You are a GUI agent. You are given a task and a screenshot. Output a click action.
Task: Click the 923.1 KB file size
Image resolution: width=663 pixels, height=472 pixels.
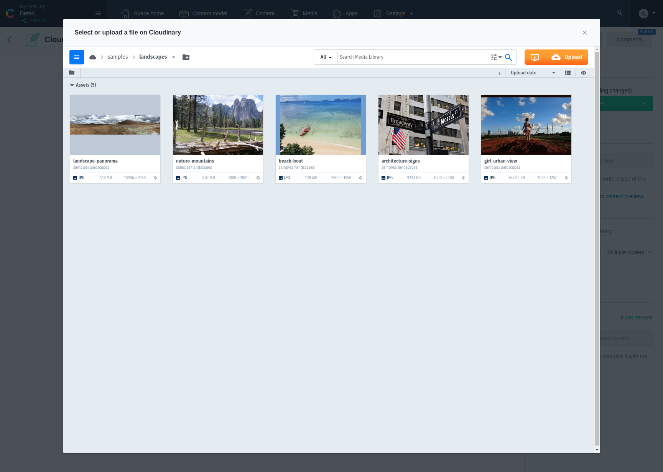[x=414, y=178]
